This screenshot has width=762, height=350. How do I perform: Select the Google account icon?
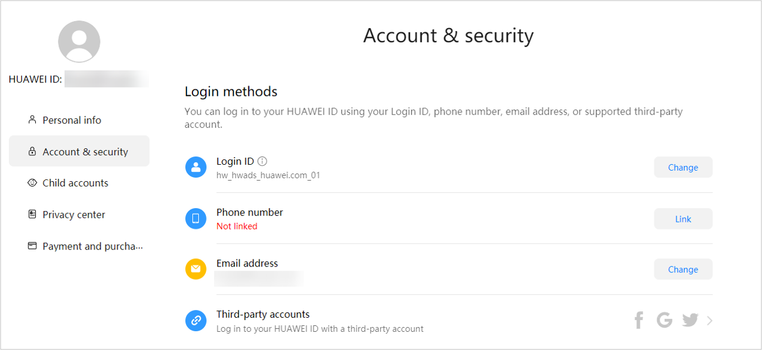point(664,319)
